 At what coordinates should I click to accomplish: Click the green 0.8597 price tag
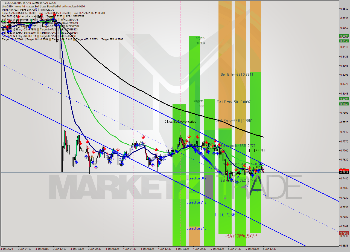click(x=344, y=36)
